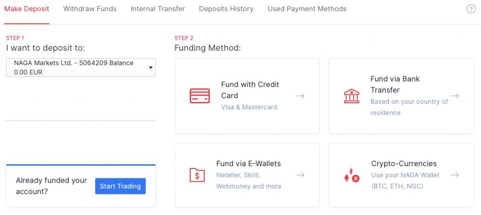
Task: Click the account dropdown caret arrow
Action: 151,68
